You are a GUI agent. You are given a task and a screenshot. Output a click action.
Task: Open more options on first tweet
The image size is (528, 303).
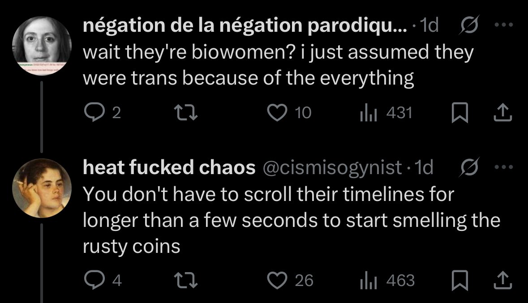pos(504,25)
